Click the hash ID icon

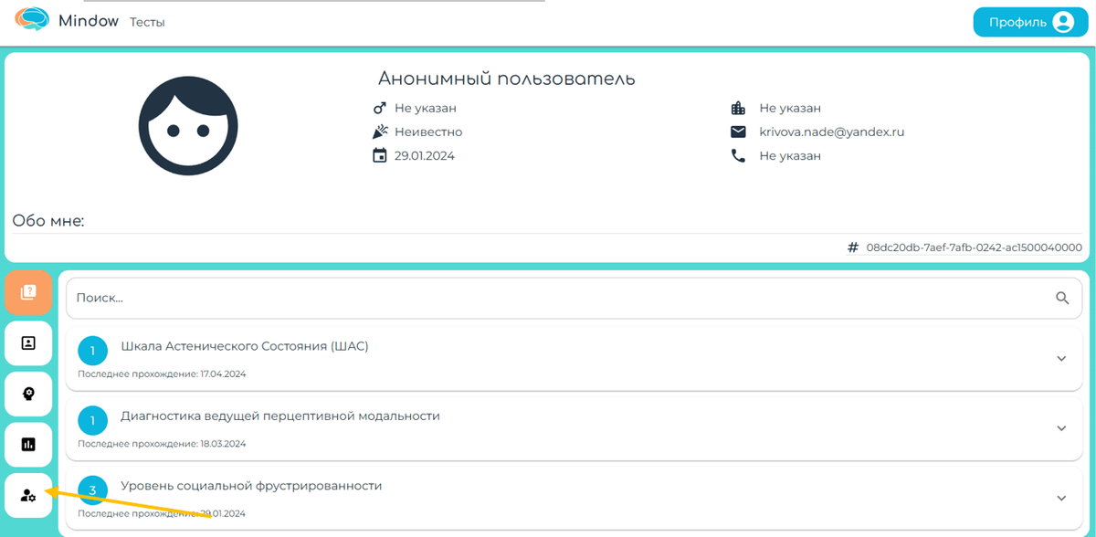click(x=853, y=247)
